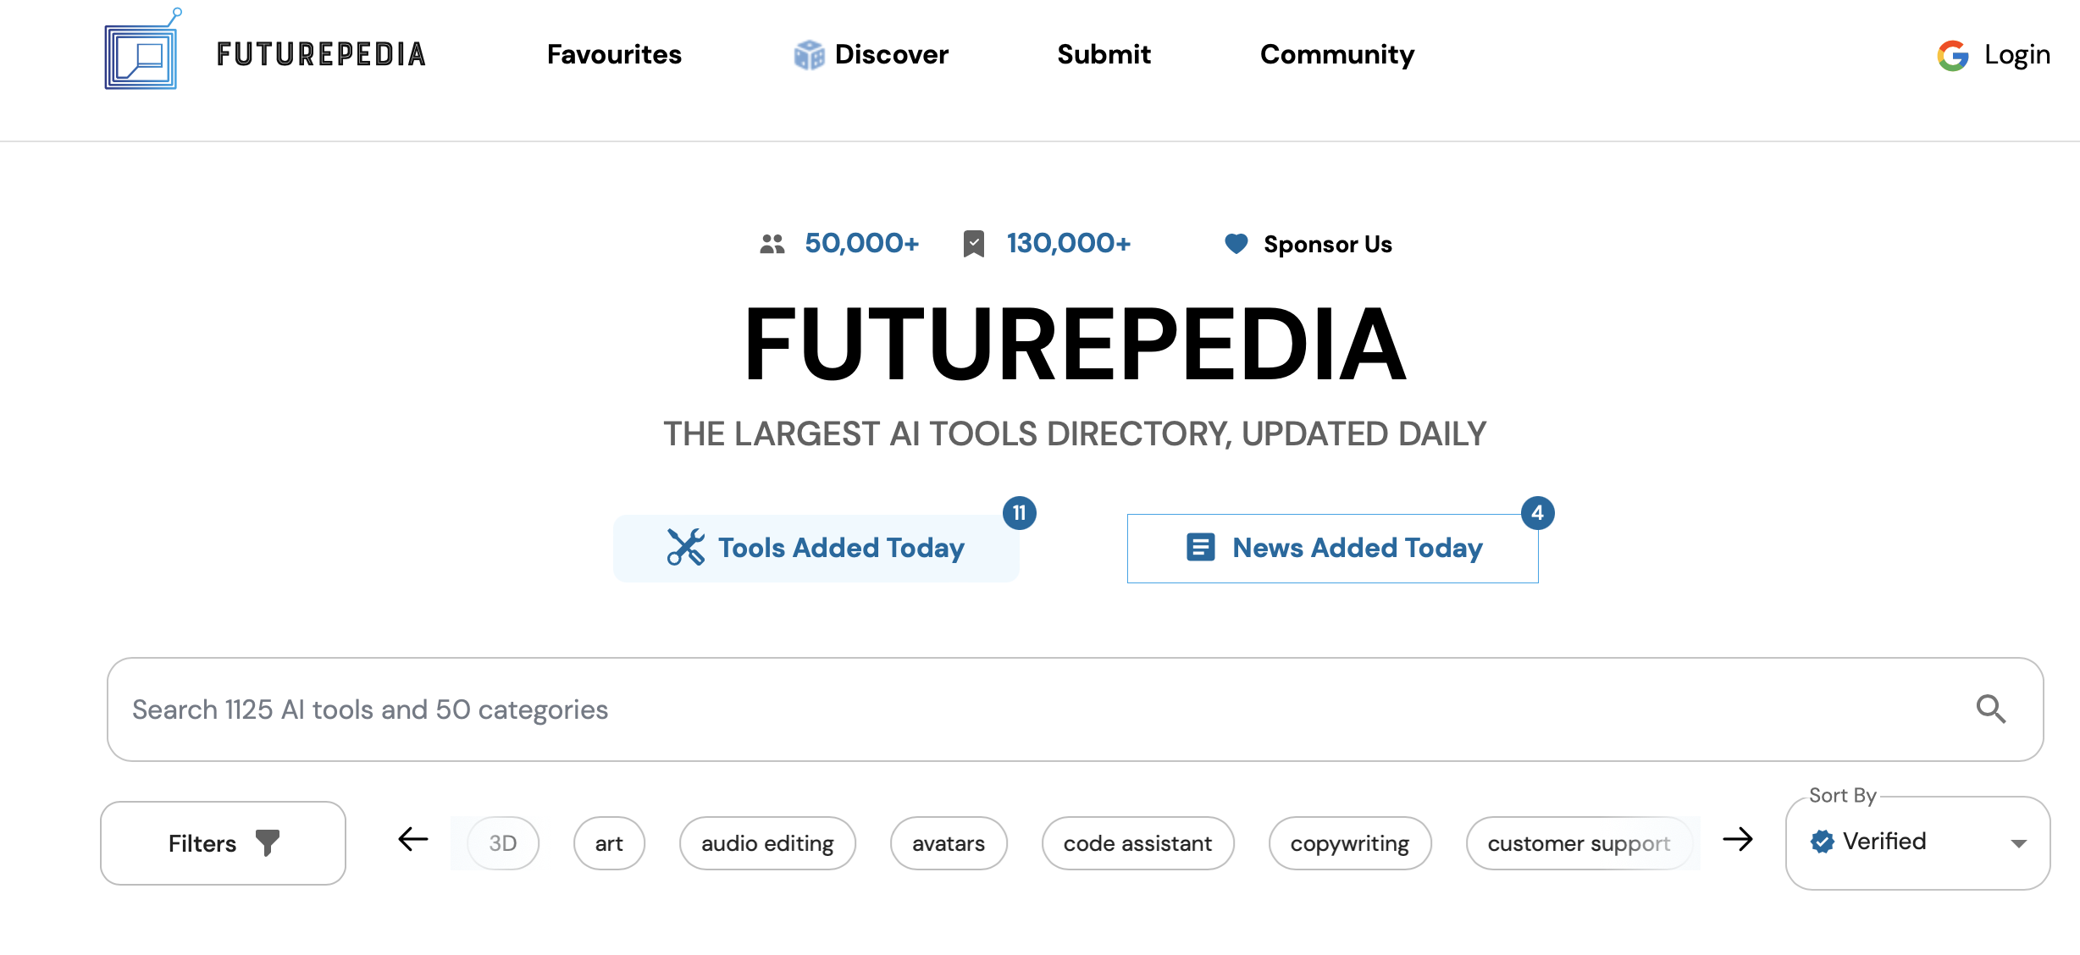2080x955 pixels.
Task: Select the art category chip
Action: (609, 843)
